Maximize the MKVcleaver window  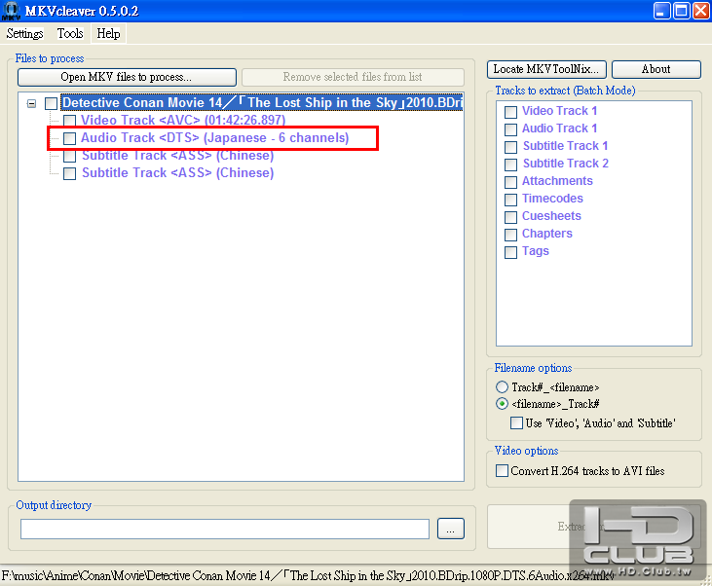[682, 11]
